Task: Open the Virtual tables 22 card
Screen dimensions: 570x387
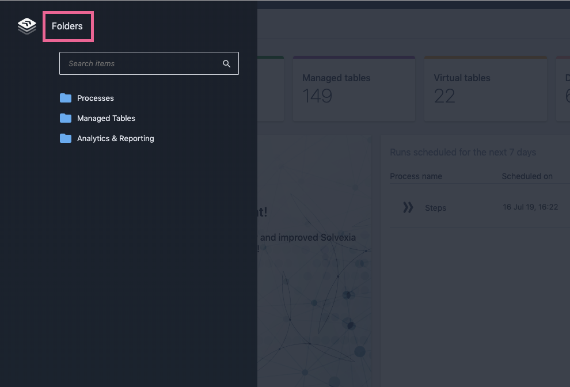Action: click(485, 89)
